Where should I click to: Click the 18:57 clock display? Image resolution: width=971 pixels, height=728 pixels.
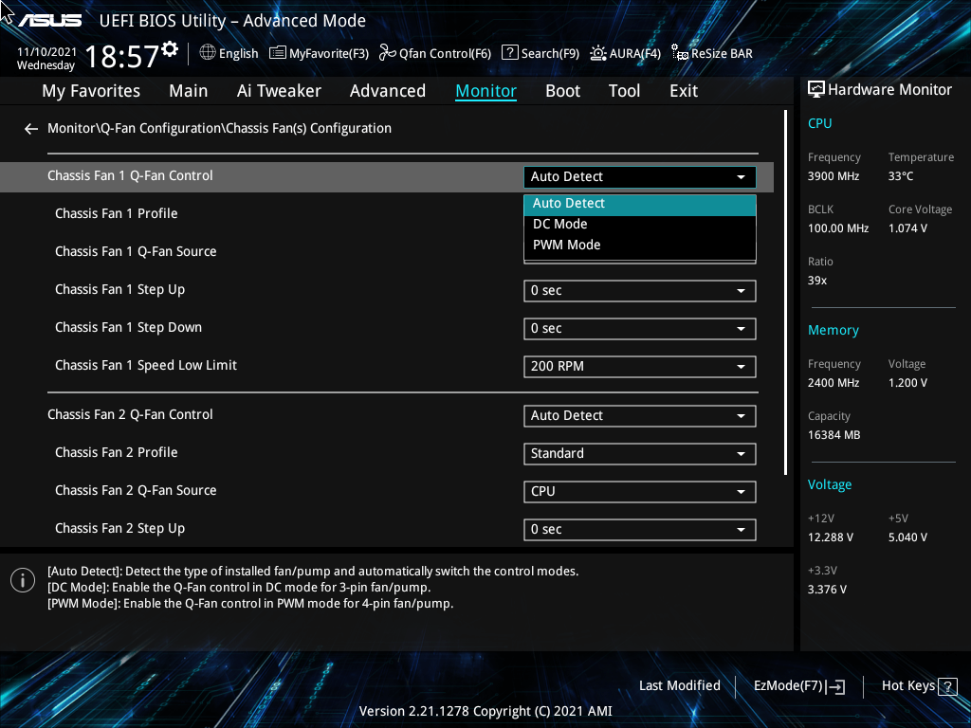click(122, 56)
